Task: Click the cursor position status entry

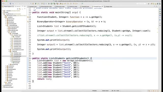Action: tap(115, 91)
